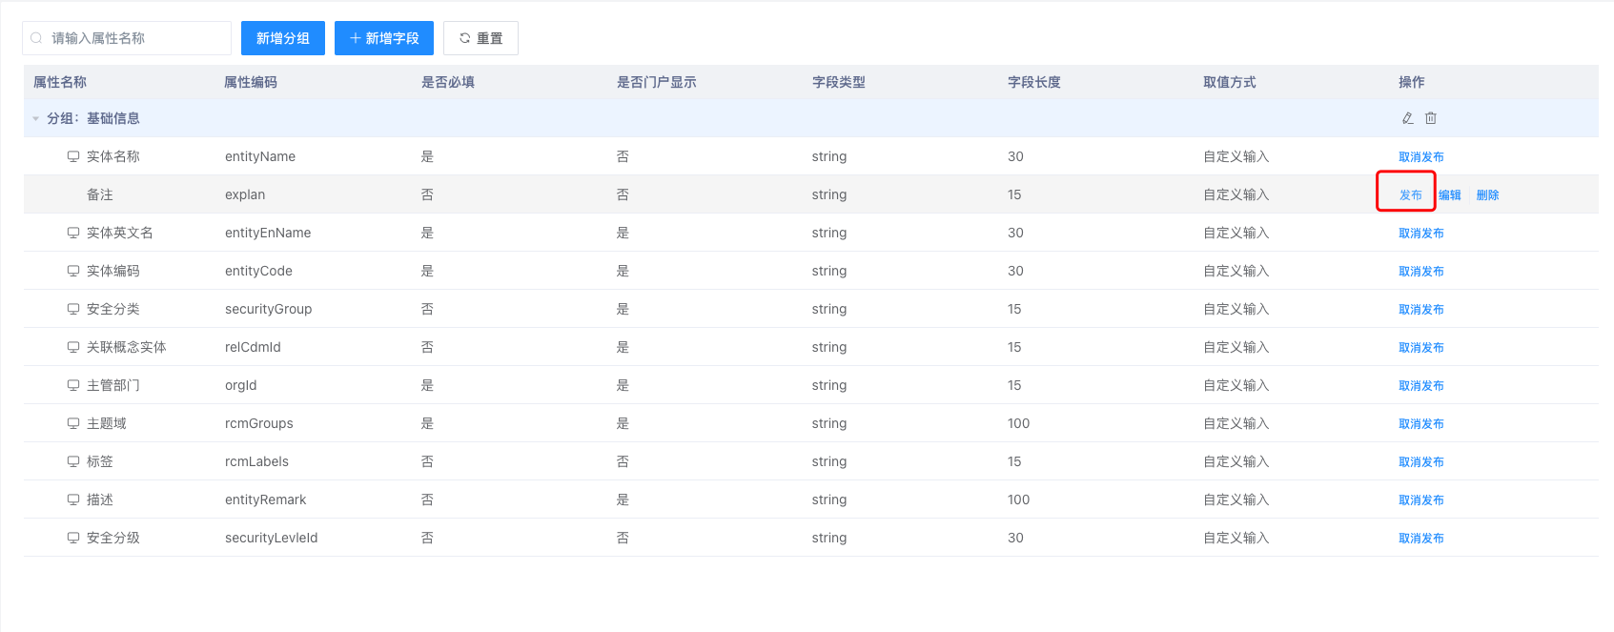1614x632 pixels.
Task: Publish the 备注 field via 发布
Action: [x=1410, y=194]
